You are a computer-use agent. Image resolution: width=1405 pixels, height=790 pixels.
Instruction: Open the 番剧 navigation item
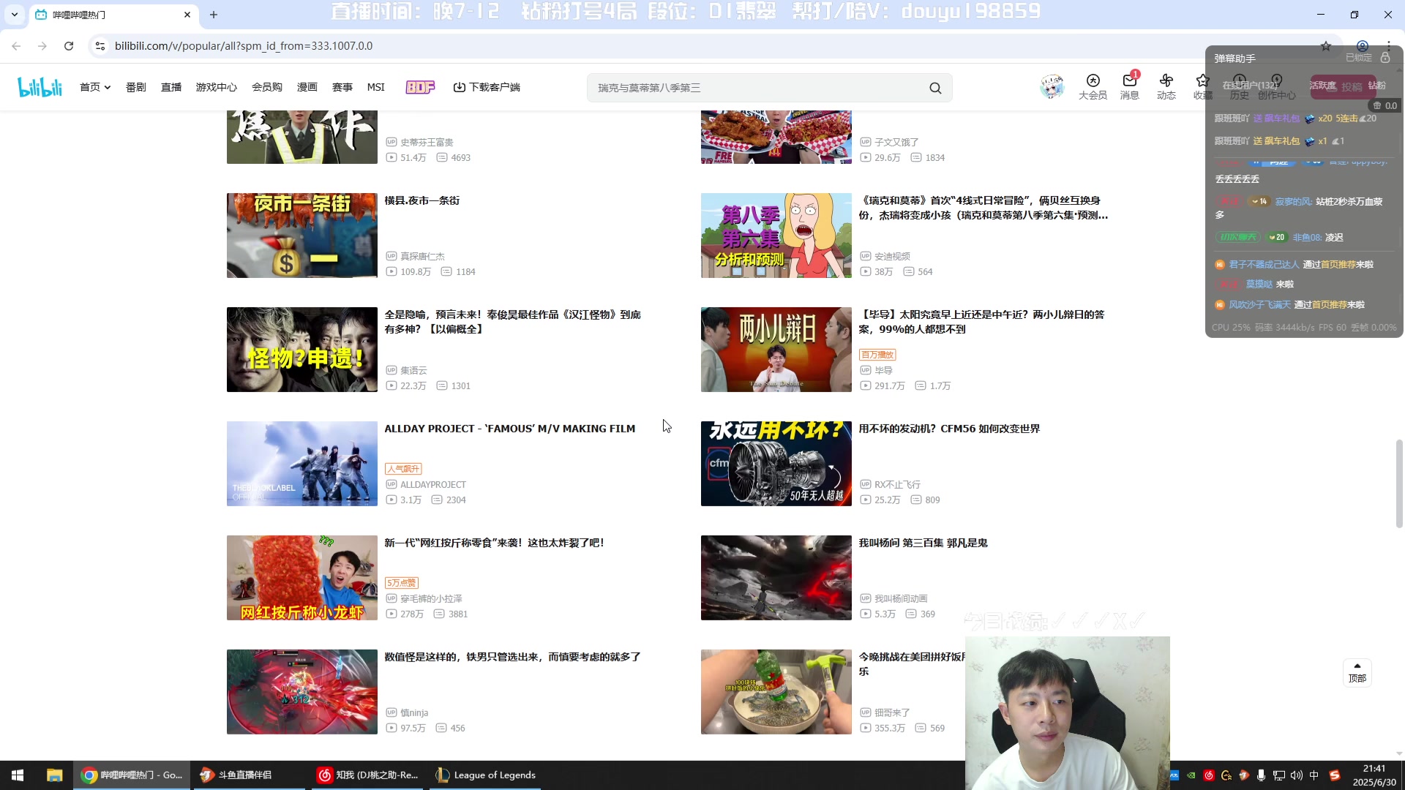click(135, 87)
